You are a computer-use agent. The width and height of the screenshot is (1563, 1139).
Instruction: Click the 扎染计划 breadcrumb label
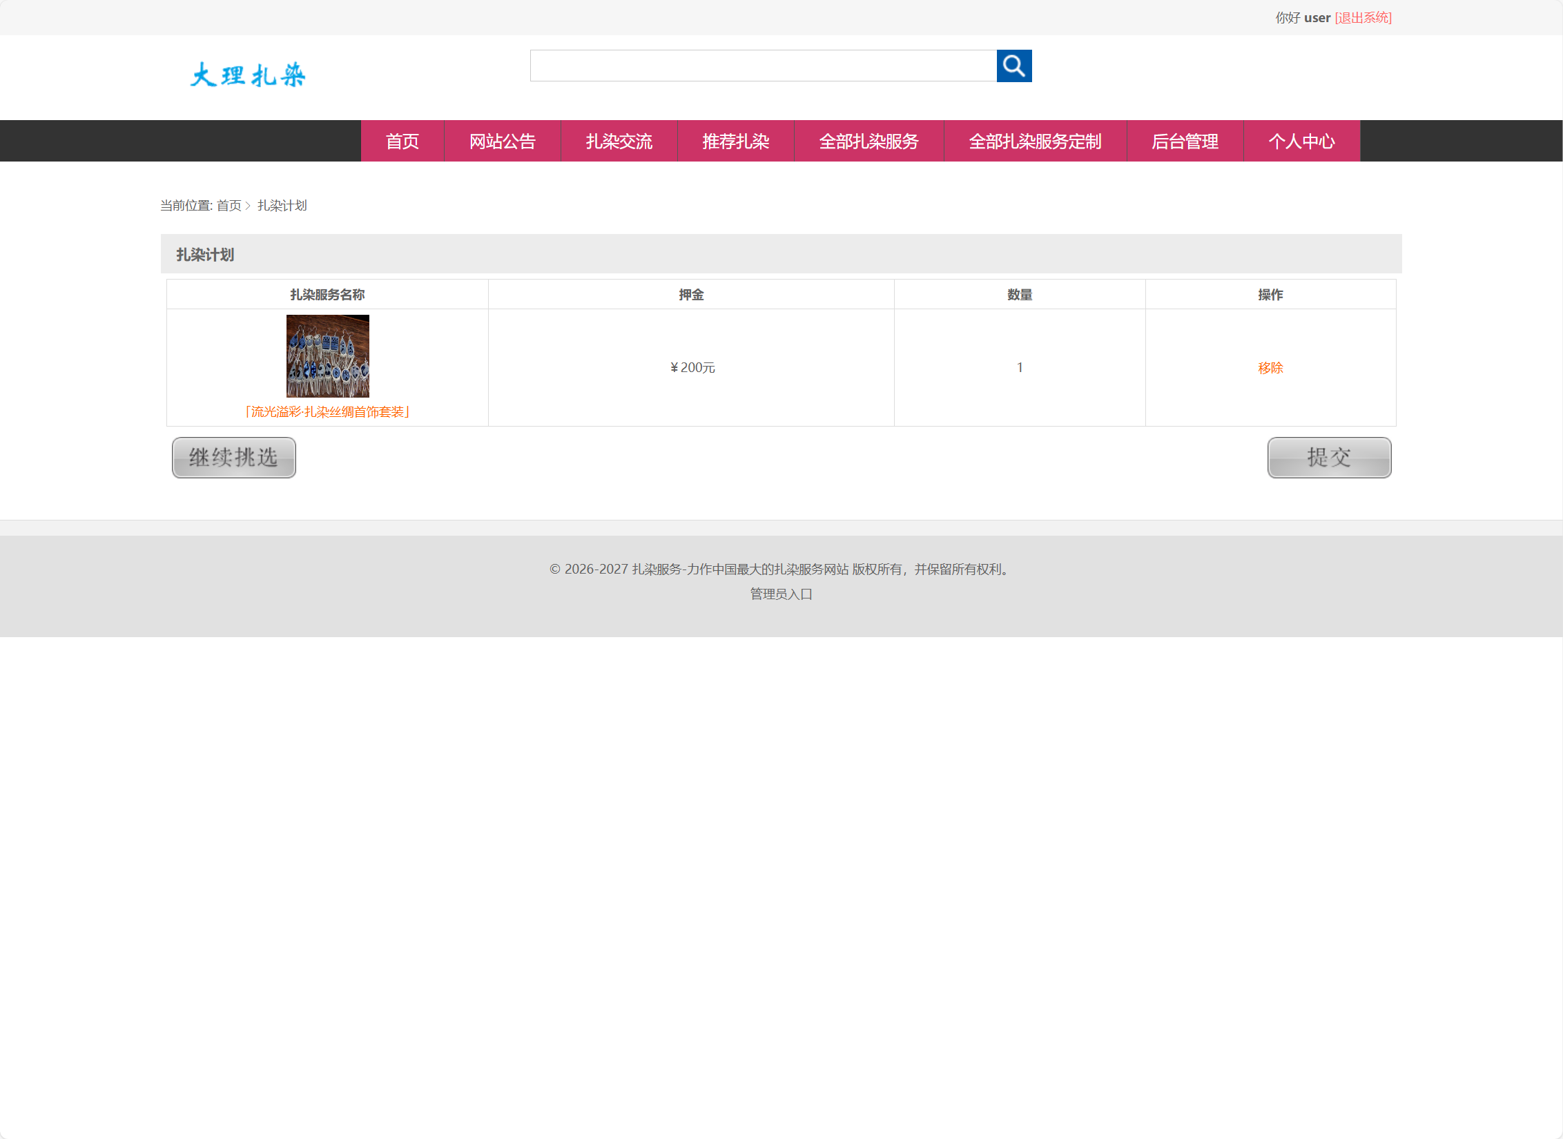(281, 205)
